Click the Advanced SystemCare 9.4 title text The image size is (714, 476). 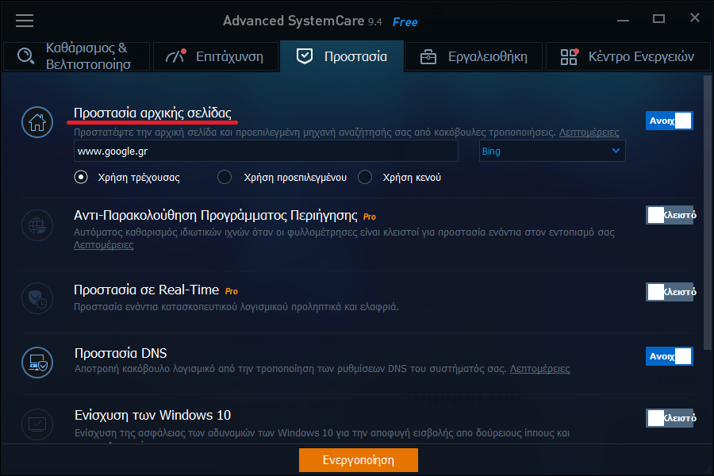click(x=302, y=21)
